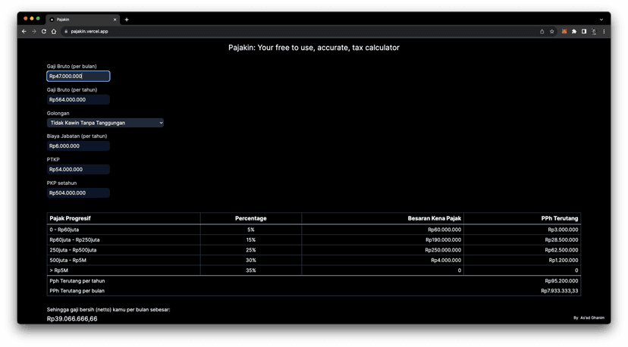Click the 0 - Rp60juta row label
Image resolution: width=628 pixels, height=347 pixels.
click(64, 230)
